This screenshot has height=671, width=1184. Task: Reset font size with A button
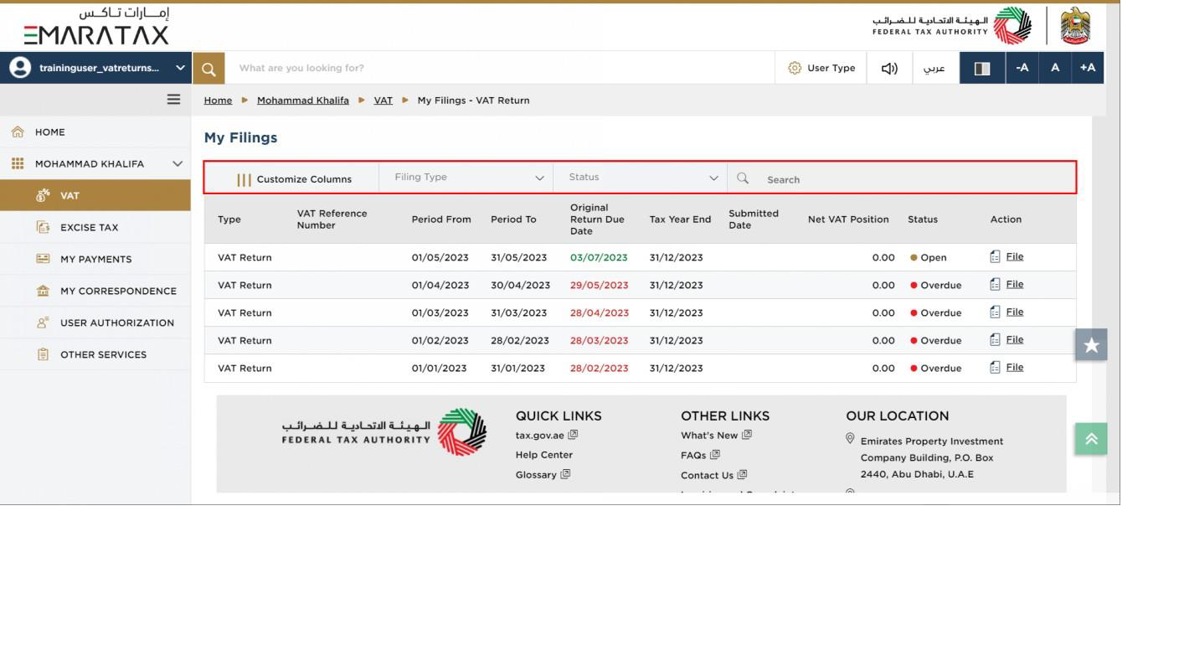tap(1055, 68)
